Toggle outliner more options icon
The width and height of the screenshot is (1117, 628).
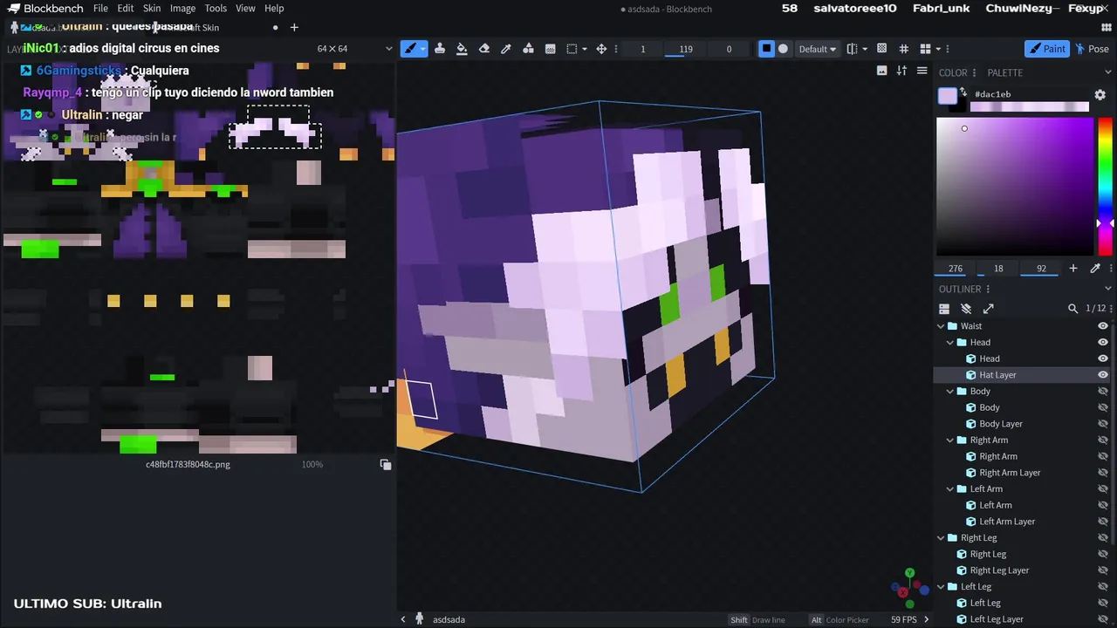(x=944, y=309)
